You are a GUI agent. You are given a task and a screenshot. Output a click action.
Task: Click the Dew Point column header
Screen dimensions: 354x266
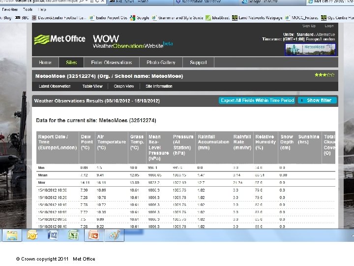pos(87,147)
